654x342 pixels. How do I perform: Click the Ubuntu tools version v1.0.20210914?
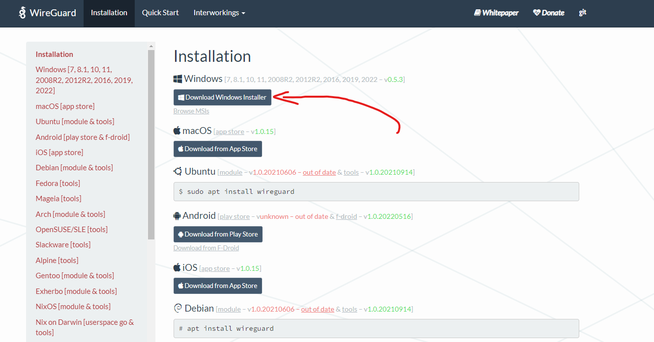point(388,172)
